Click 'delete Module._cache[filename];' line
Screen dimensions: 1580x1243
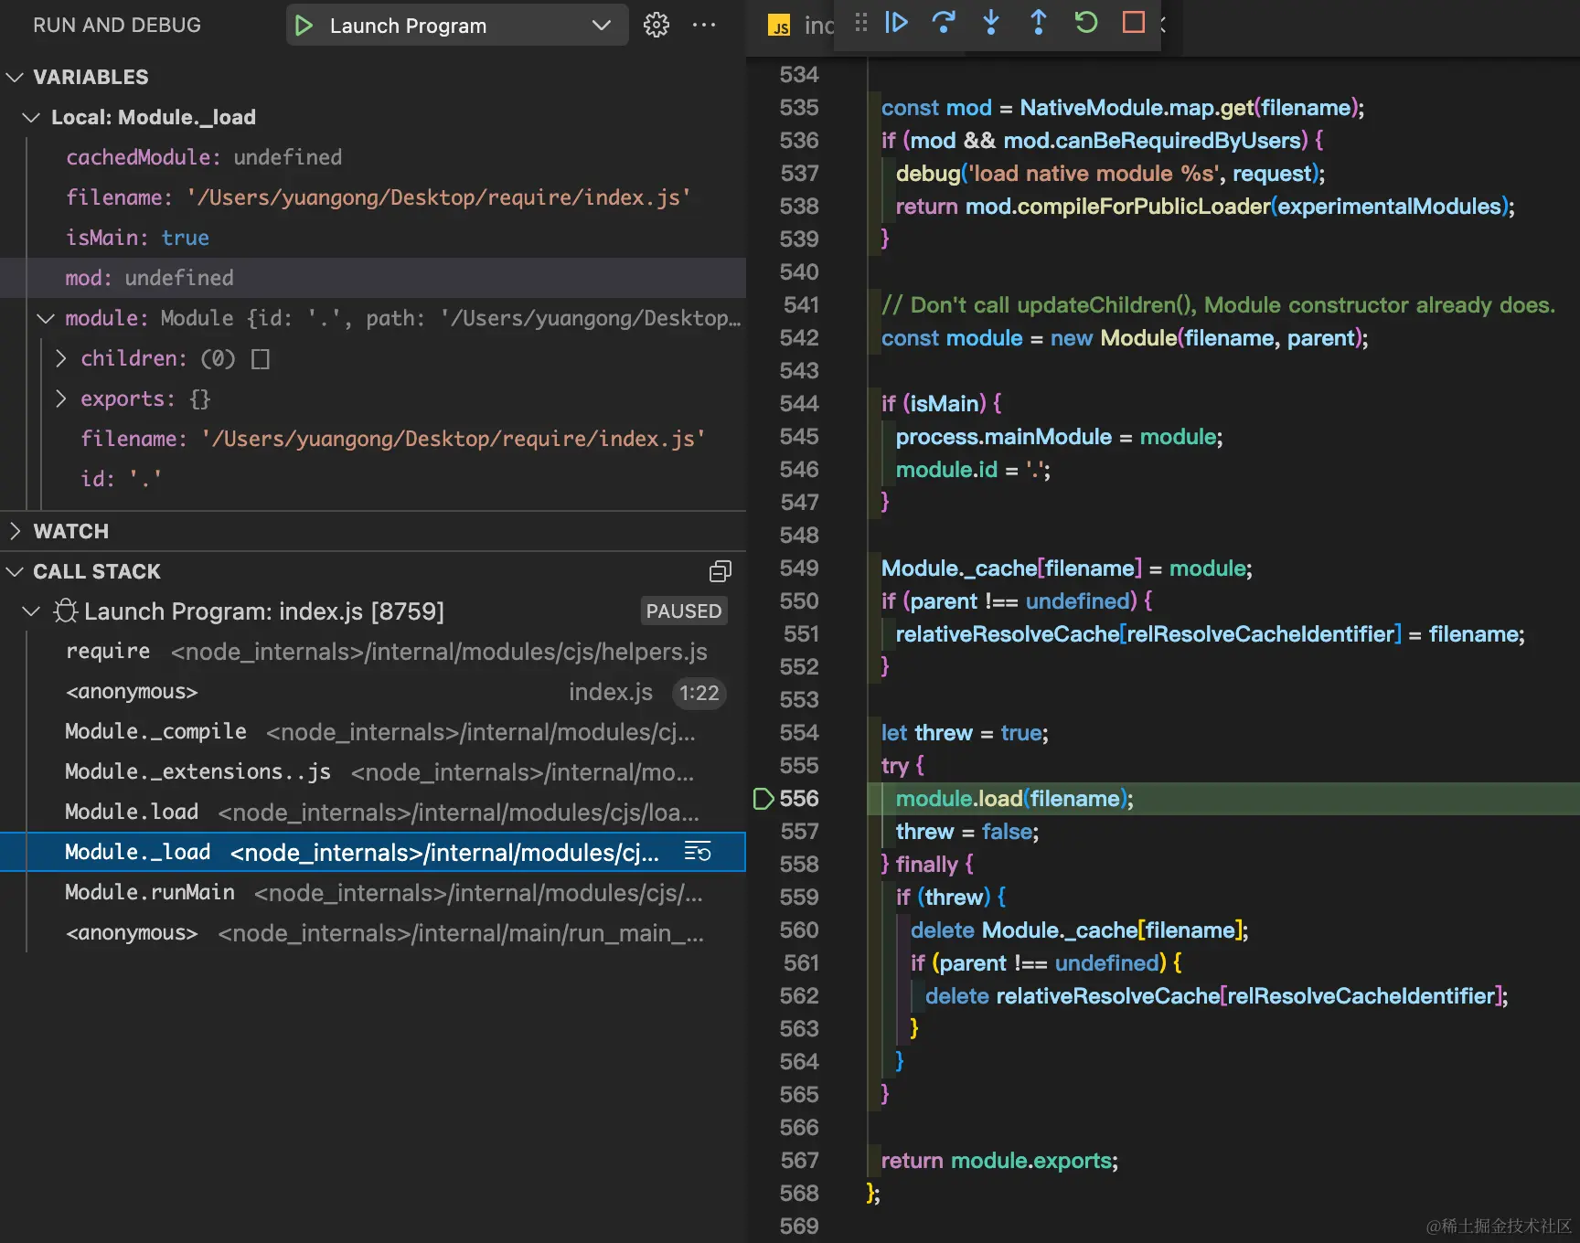pos(1079,930)
